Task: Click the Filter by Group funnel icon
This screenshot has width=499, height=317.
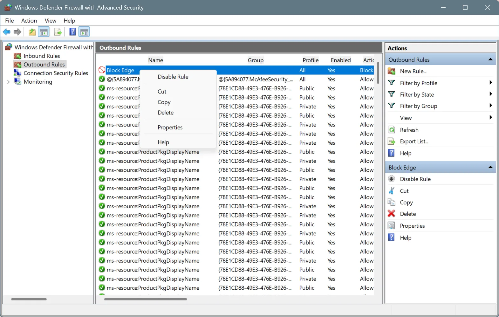Action: tap(392, 106)
